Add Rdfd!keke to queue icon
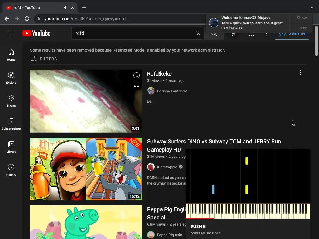319x239 pixels. click(136, 85)
